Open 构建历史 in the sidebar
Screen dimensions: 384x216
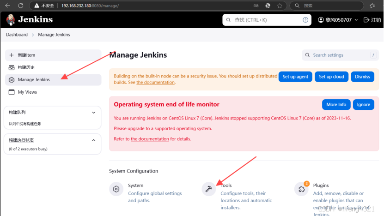(x=53, y=67)
